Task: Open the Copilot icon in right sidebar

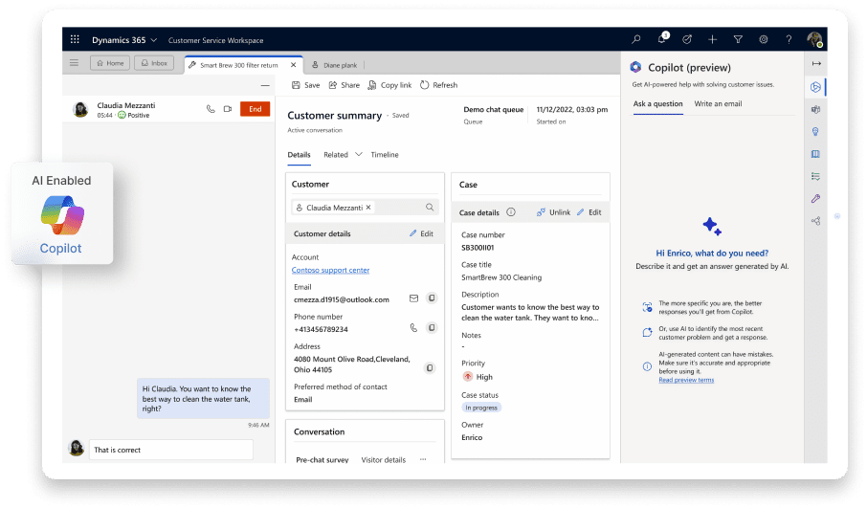Action: 815,87
